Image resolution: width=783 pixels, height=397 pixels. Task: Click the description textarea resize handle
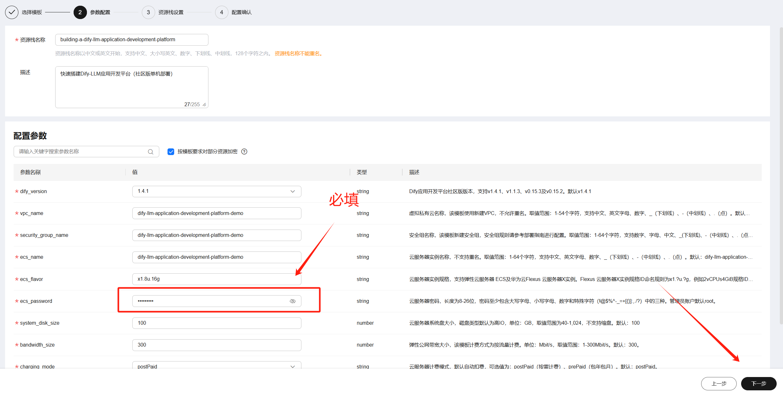pos(204,104)
